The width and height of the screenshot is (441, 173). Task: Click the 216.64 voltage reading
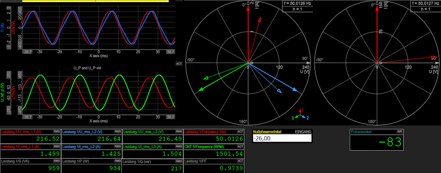tap(109, 139)
